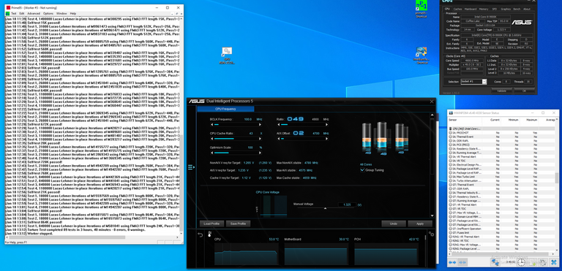Click the Save Profile button
Image resolution: width=562 pixels, height=271 pixels.
(x=238, y=224)
